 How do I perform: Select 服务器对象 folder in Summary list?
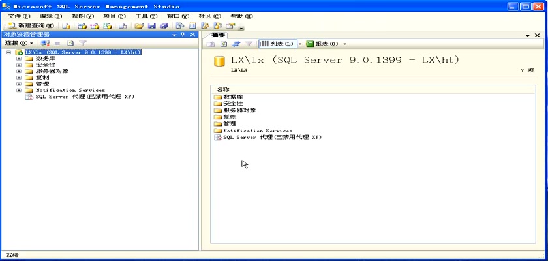(235, 110)
